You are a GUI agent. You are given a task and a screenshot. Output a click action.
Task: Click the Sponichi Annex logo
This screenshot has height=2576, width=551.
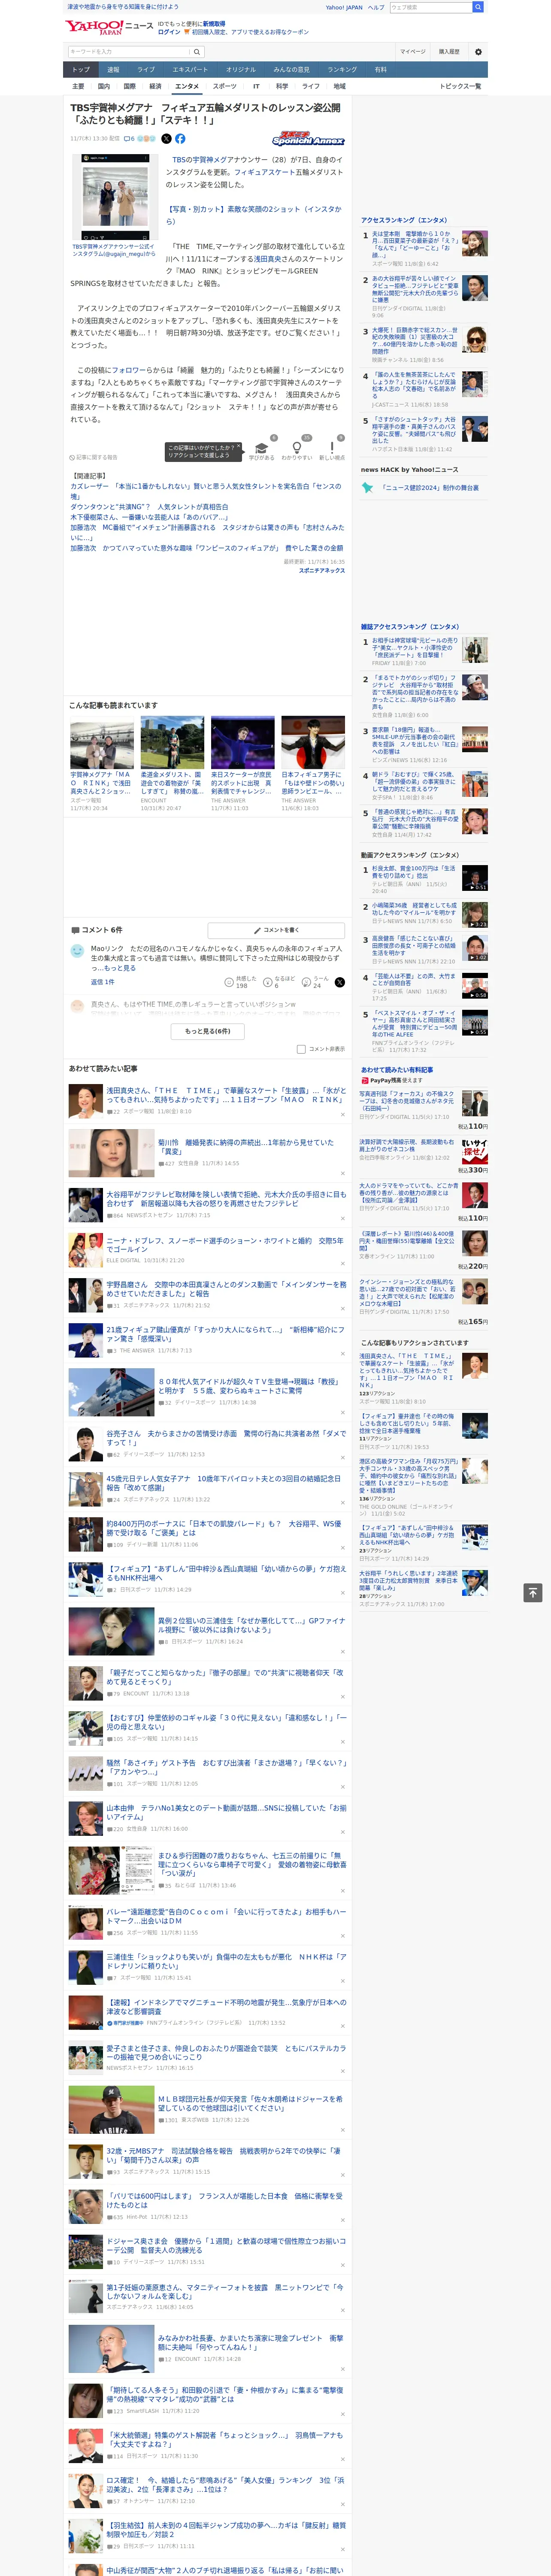(308, 139)
